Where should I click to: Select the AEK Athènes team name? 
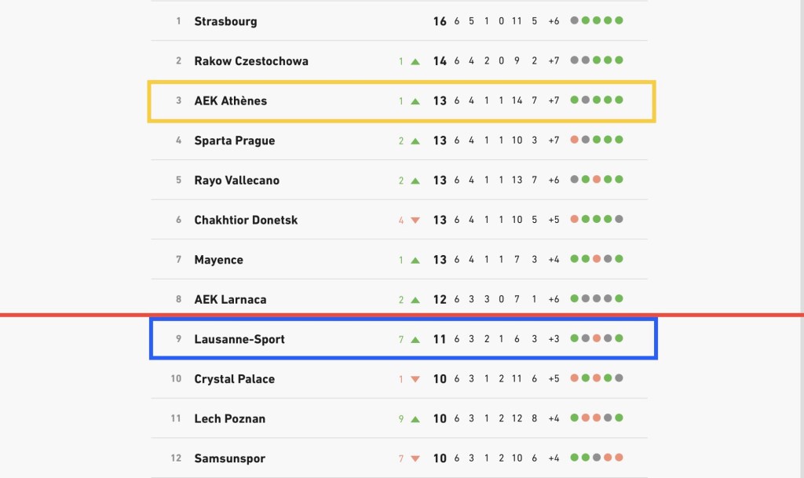point(230,100)
